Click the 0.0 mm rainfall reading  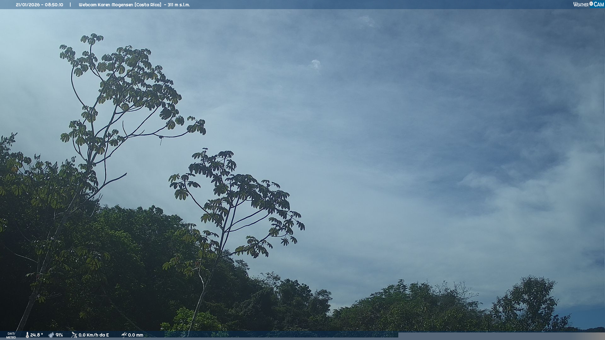click(x=135, y=335)
